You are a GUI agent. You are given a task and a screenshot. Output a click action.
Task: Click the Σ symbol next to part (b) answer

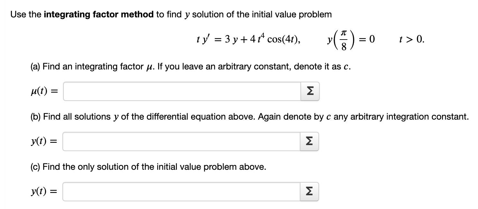tap(309, 141)
